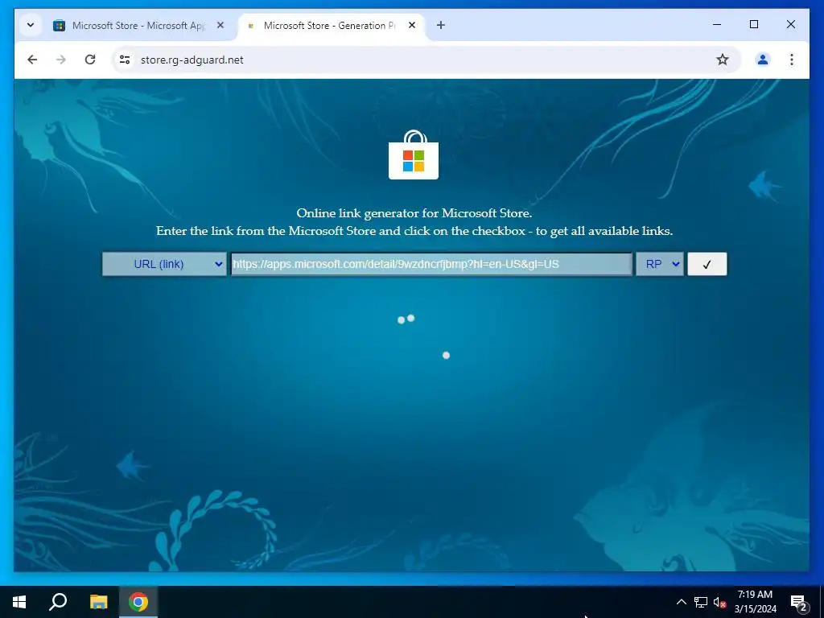Screen dimensions: 824x618
Task: Select the Microsoft Store - Generation Project tab
Action: pos(329,25)
